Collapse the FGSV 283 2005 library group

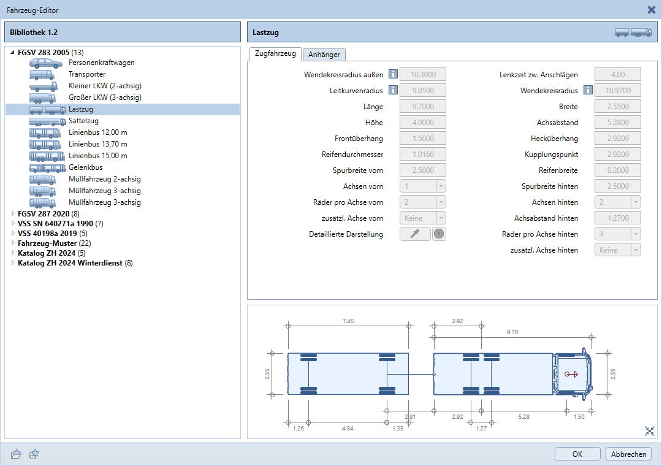pyautogui.click(x=13, y=53)
